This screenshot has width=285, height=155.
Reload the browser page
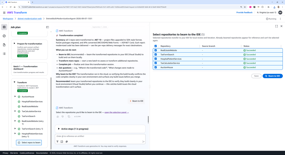coord(11,7)
